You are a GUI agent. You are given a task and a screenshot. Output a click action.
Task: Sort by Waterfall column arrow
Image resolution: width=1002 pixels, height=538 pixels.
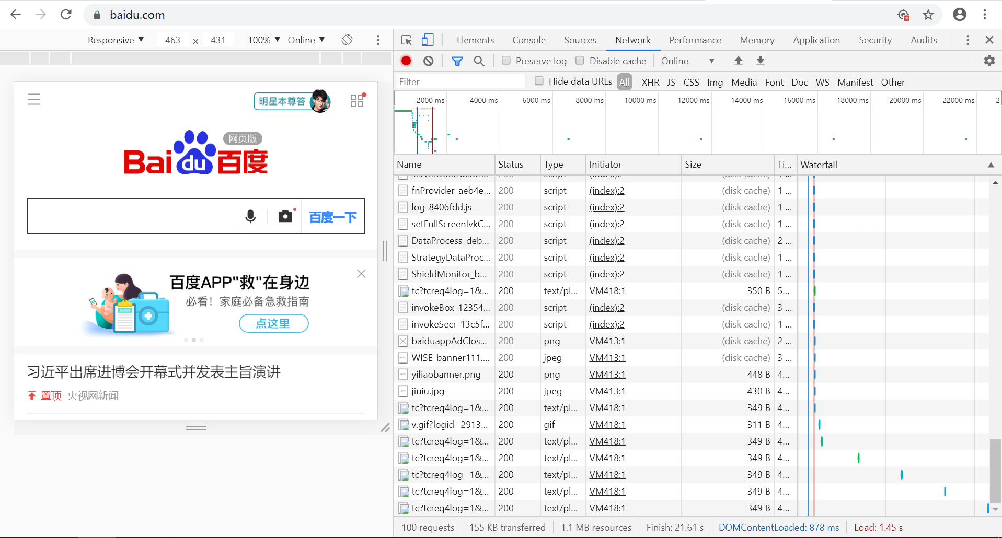(x=991, y=165)
